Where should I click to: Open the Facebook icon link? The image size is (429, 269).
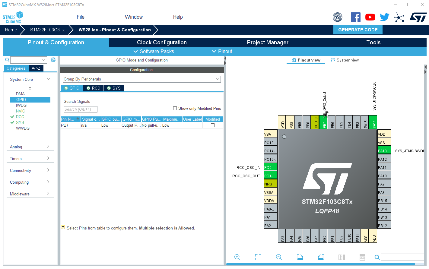point(356,17)
